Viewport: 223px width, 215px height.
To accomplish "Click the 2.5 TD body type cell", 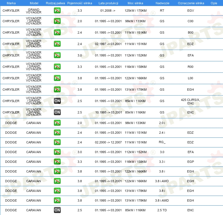I will tap(162, 210).
